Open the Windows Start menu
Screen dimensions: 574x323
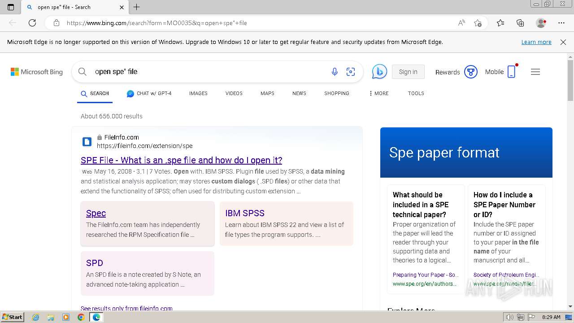click(12, 317)
